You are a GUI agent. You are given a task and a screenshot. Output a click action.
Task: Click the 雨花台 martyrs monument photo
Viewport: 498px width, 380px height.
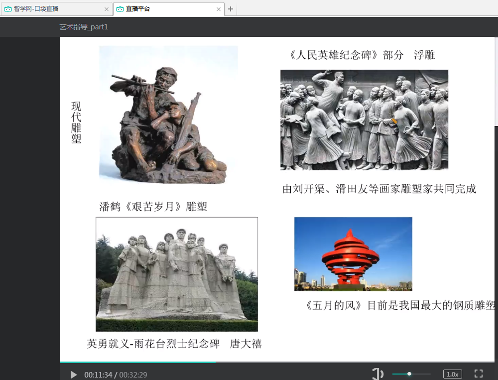(176, 274)
